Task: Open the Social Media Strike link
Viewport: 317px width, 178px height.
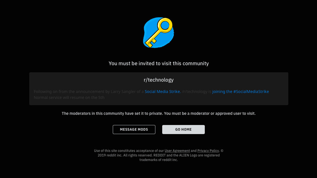Action: [163, 92]
